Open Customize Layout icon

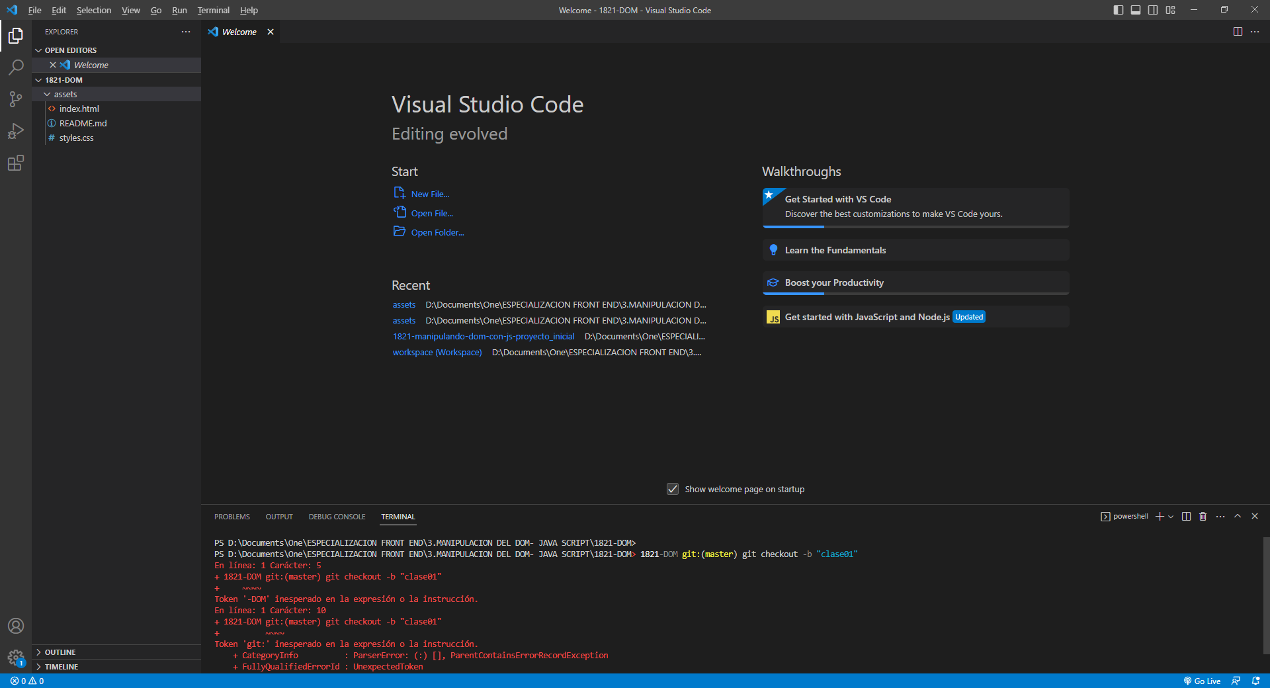point(1171,10)
